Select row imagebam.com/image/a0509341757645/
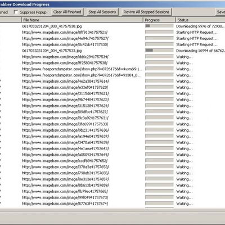 65,155
